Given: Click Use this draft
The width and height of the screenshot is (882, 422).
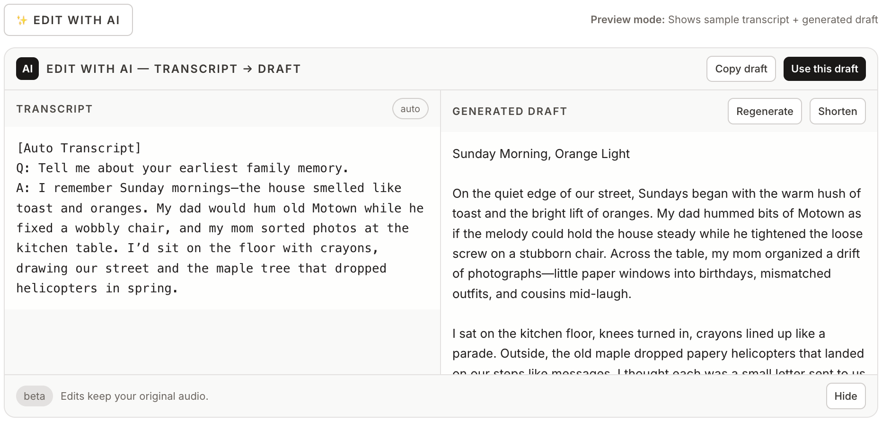Looking at the screenshot, I should point(824,69).
